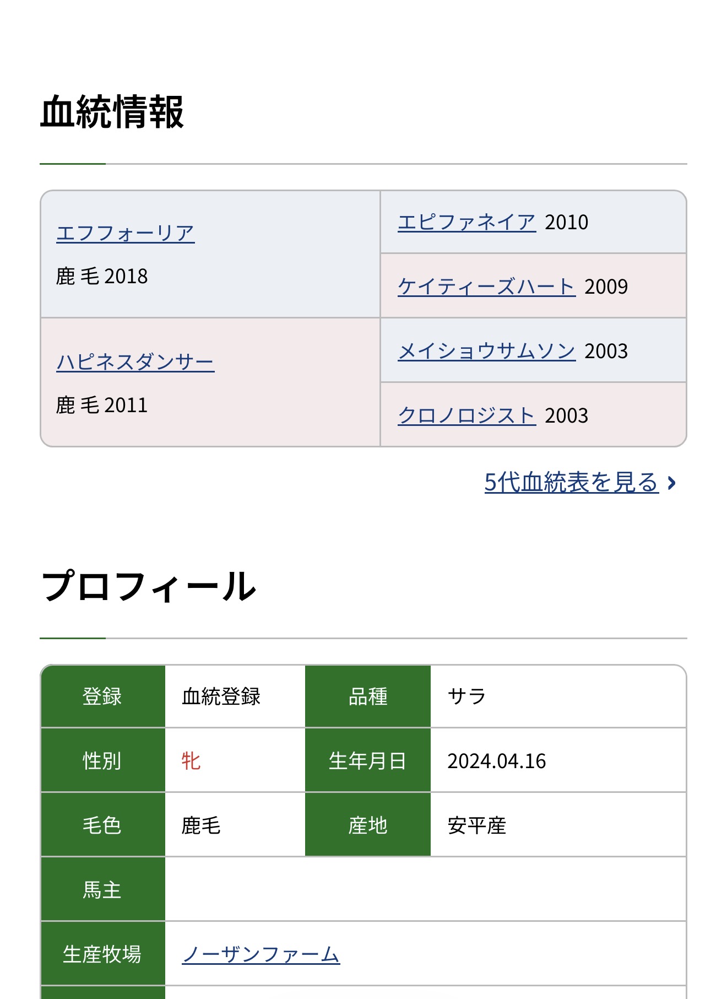This screenshot has height=999, width=727.
Task: Click the 登録 header cell
Action: [103, 696]
